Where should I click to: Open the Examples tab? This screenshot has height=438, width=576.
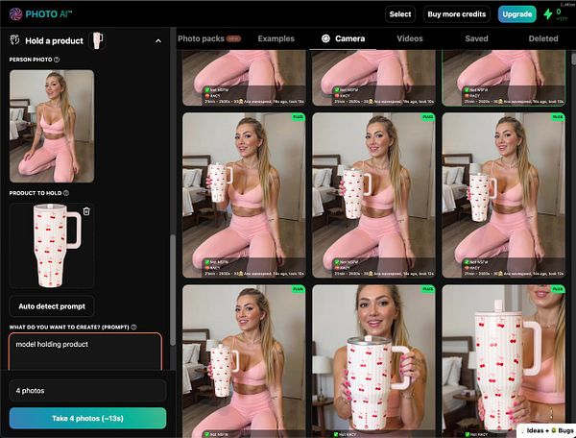[276, 38]
